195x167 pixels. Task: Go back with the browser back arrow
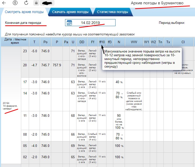(x=4, y=3)
